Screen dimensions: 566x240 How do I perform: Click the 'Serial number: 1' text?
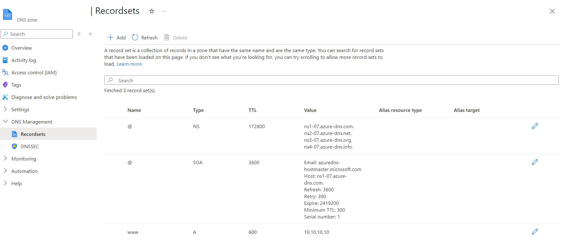[322, 217]
